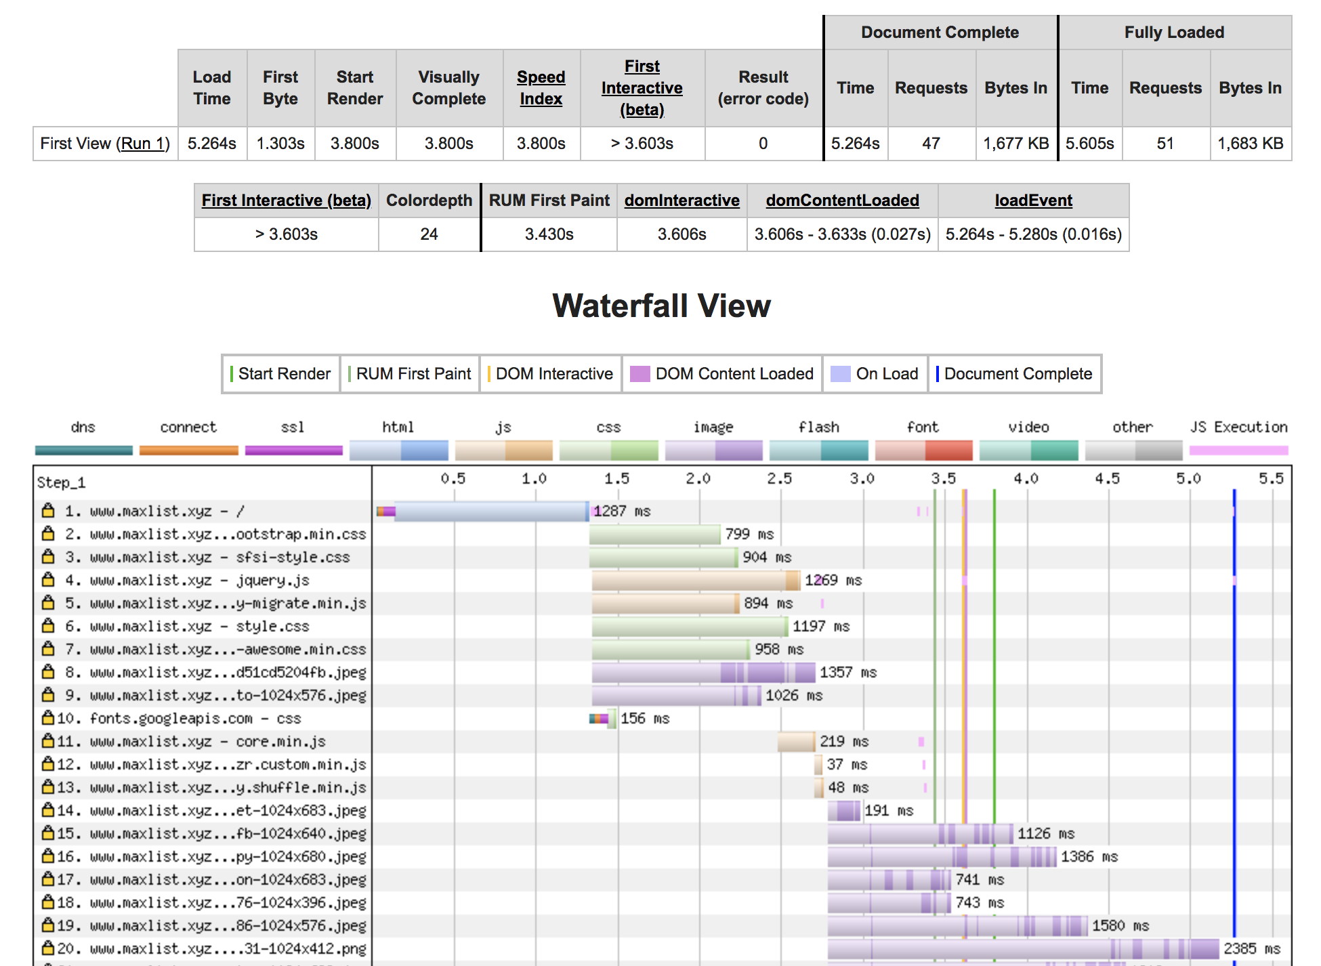This screenshot has height=966, width=1321.
Task: Select the core.min.js bar (219 ms)
Action: 796,742
